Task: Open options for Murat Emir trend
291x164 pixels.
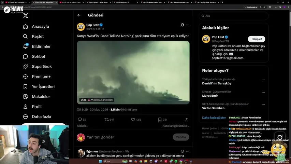Action: tap(263, 92)
